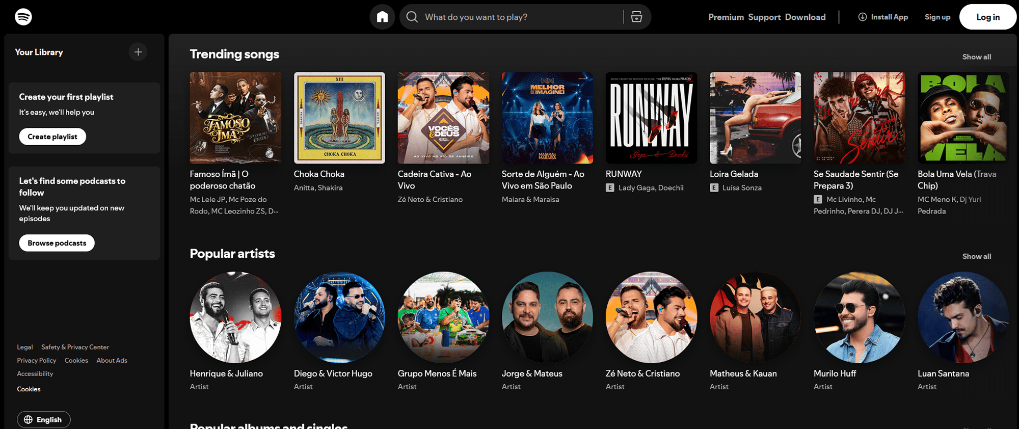1019x429 pixels.
Task: Click Install App
Action: pyautogui.click(x=883, y=17)
